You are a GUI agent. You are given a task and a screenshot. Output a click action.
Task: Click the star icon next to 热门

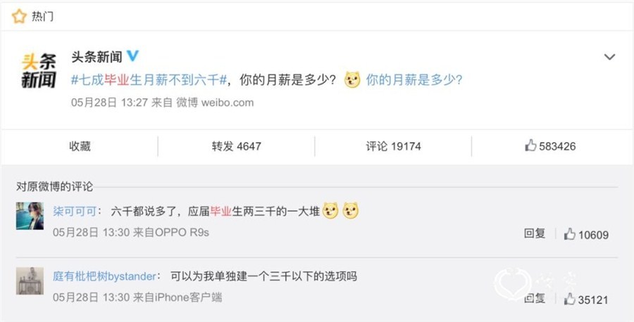click(x=19, y=17)
